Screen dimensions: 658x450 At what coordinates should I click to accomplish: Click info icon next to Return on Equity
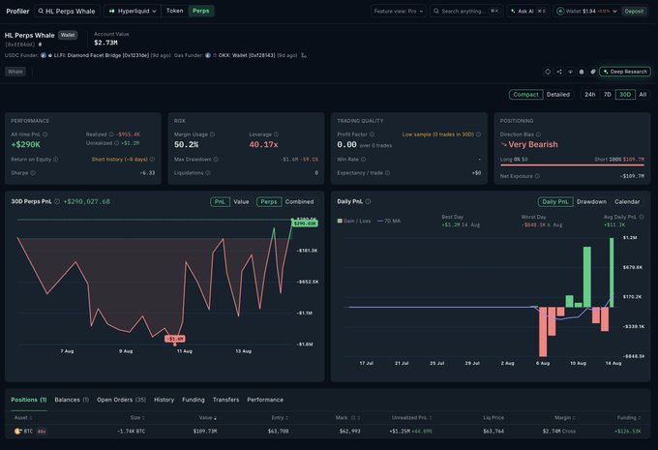pos(56,160)
